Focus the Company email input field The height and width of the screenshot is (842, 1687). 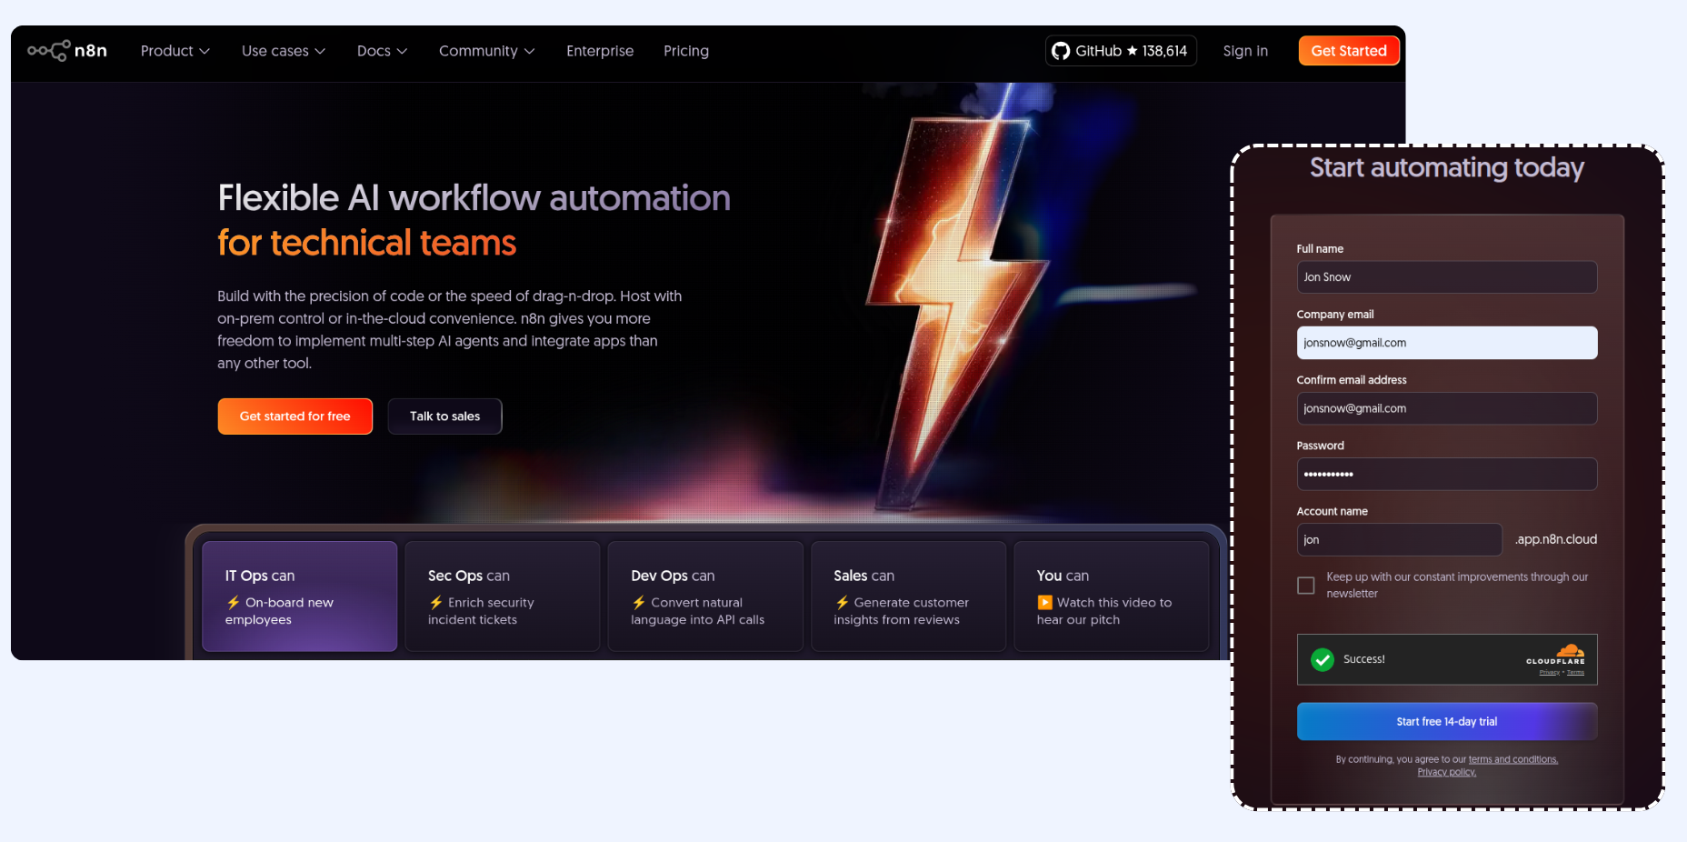point(1447,343)
